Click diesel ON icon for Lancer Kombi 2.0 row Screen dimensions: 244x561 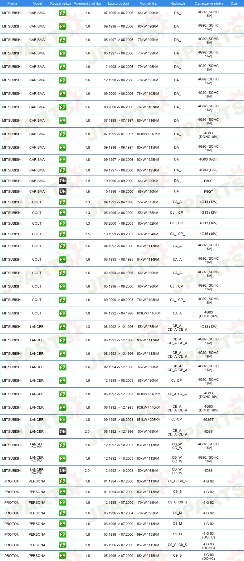[x=63, y=471]
